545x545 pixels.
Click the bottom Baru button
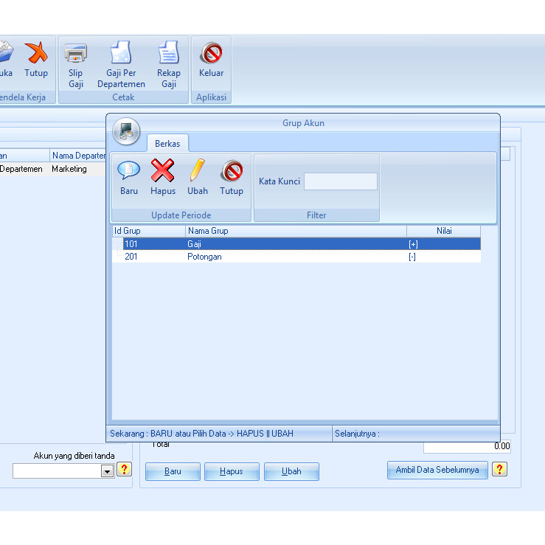click(173, 471)
